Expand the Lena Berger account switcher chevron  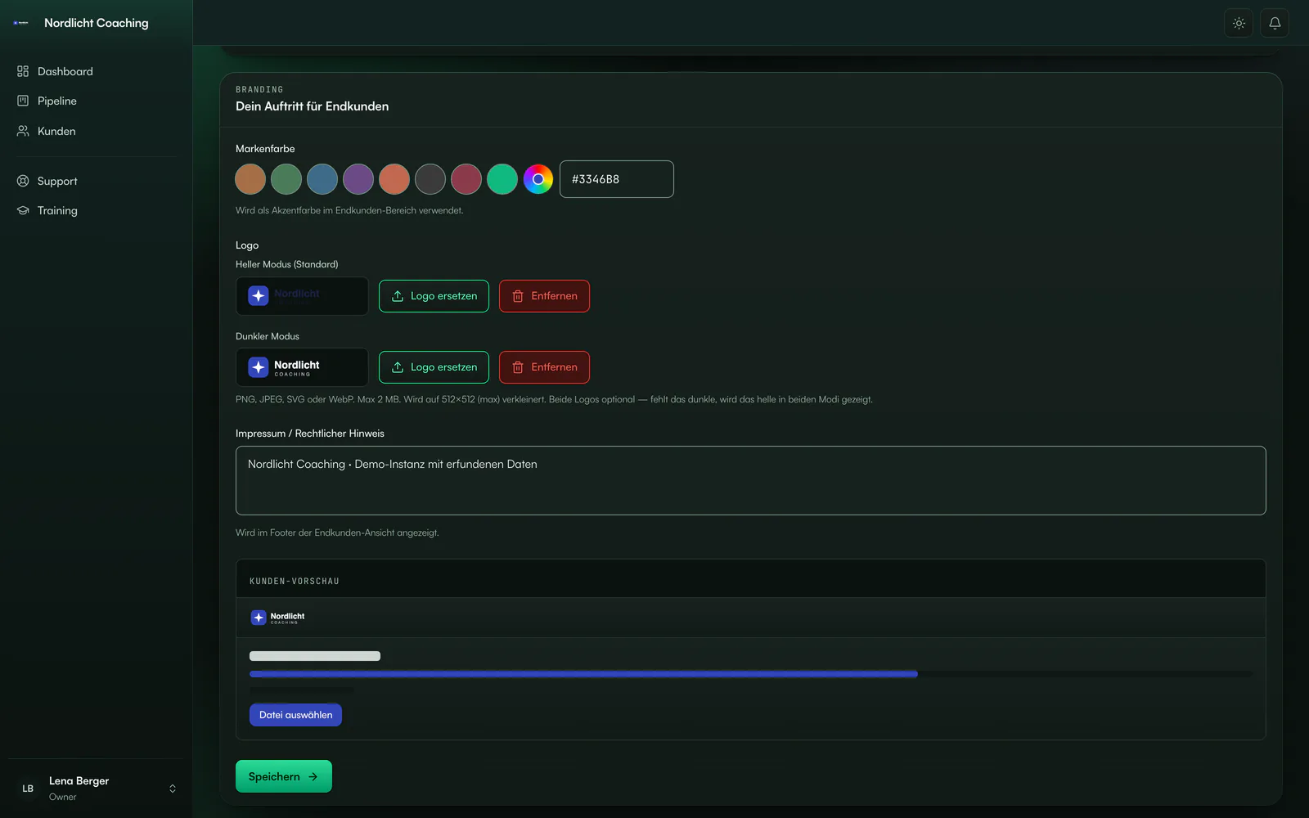pyautogui.click(x=173, y=789)
